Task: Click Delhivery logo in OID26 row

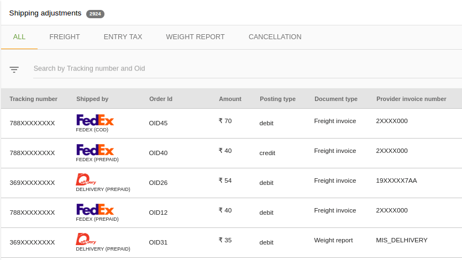Action: point(86,179)
